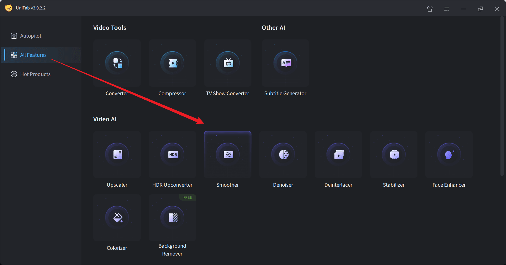Open the Stabilizer tool
This screenshot has width=506, height=265.
click(394, 155)
